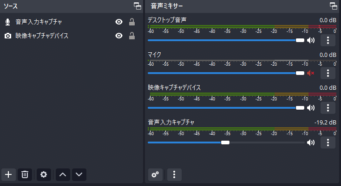
Task: Move source down with down arrow
Action: click(x=79, y=174)
